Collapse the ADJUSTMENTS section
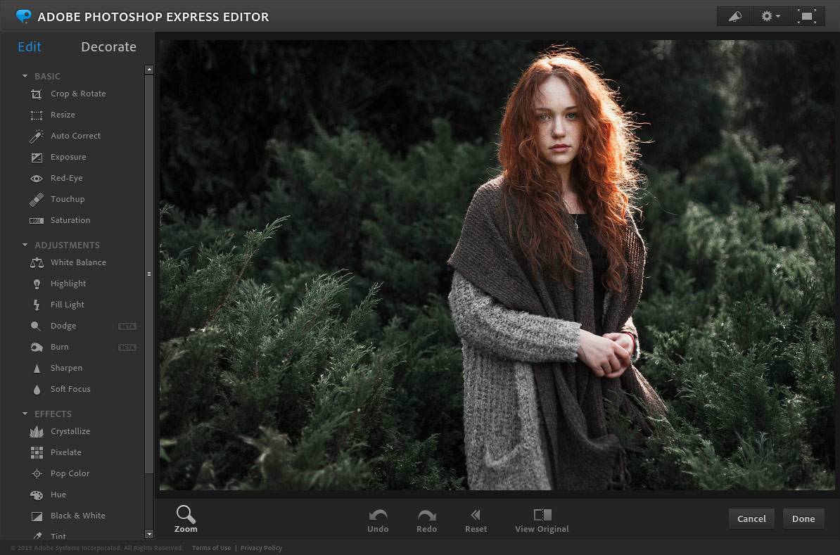This screenshot has height=555, width=840. [25, 245]
